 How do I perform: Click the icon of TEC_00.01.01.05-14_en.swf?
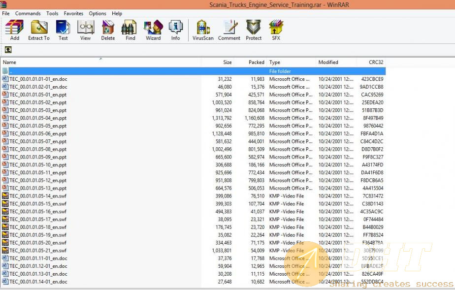5,196
